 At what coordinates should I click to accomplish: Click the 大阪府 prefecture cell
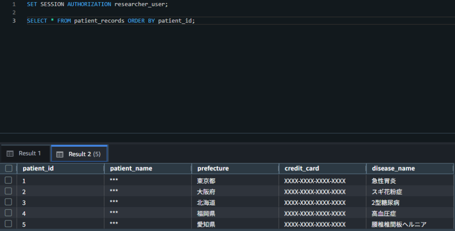coord(235,192)
